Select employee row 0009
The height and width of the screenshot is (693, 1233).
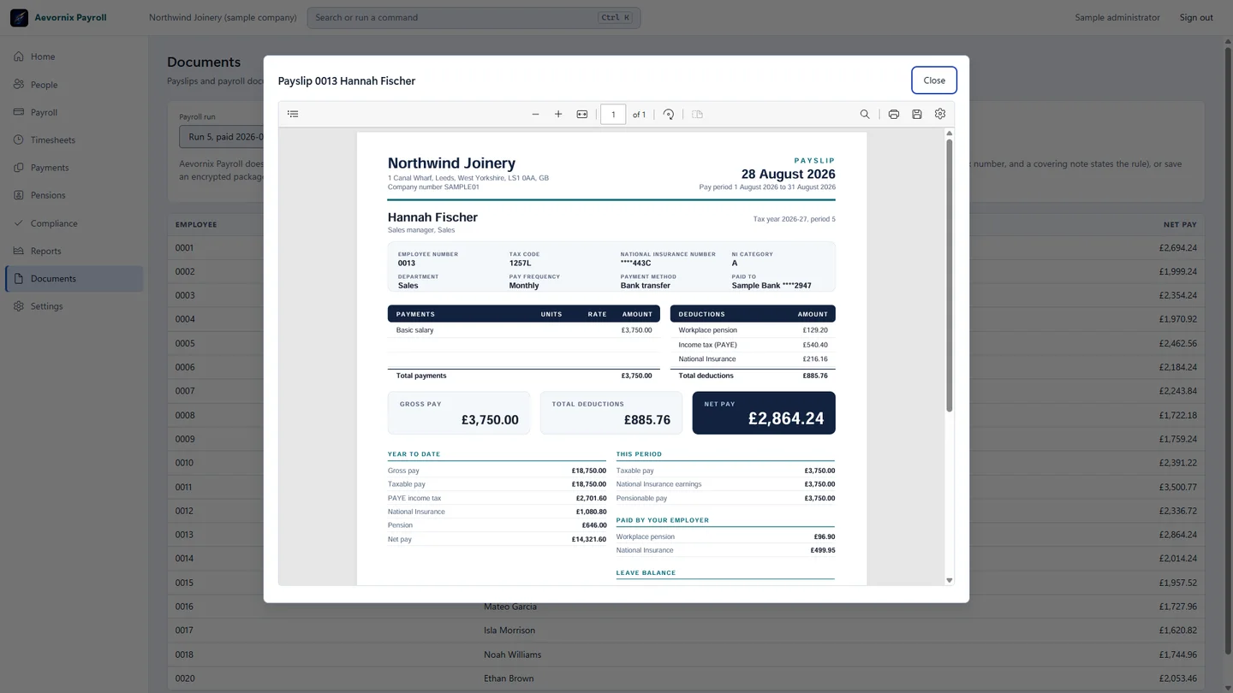tap(685, 439)
